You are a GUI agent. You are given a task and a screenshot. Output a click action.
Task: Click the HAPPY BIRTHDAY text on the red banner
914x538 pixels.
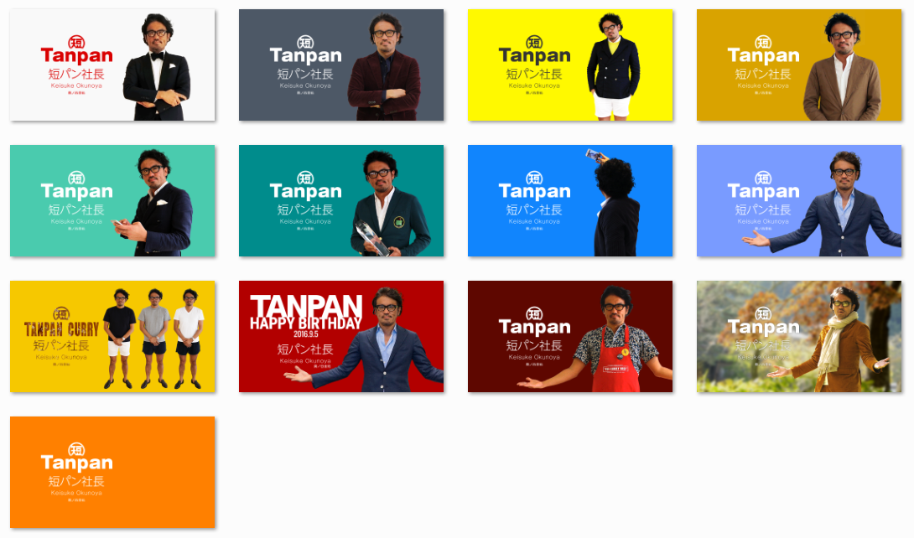(x=305, y=323)
